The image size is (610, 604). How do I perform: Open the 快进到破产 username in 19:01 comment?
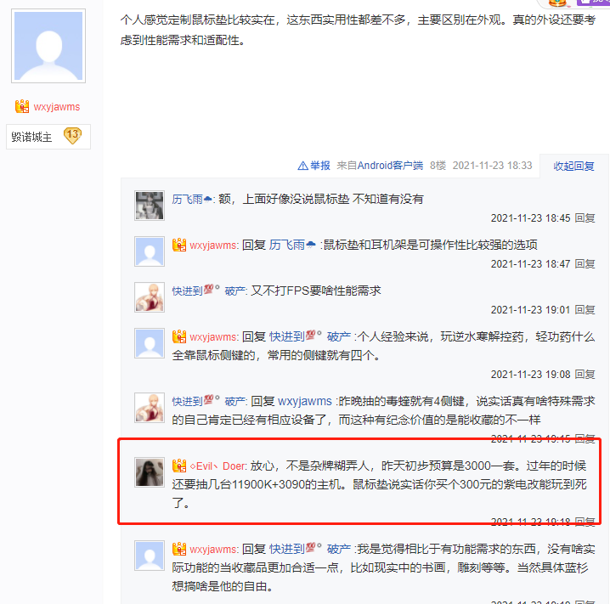[x=208, y=291]
